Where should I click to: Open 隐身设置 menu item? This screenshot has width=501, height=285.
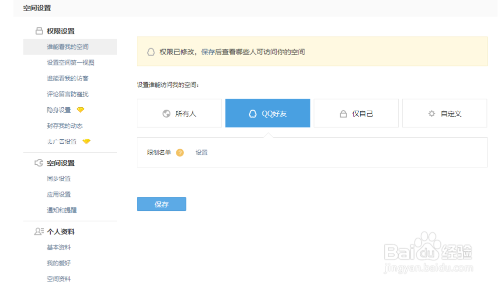click(59, 110)
